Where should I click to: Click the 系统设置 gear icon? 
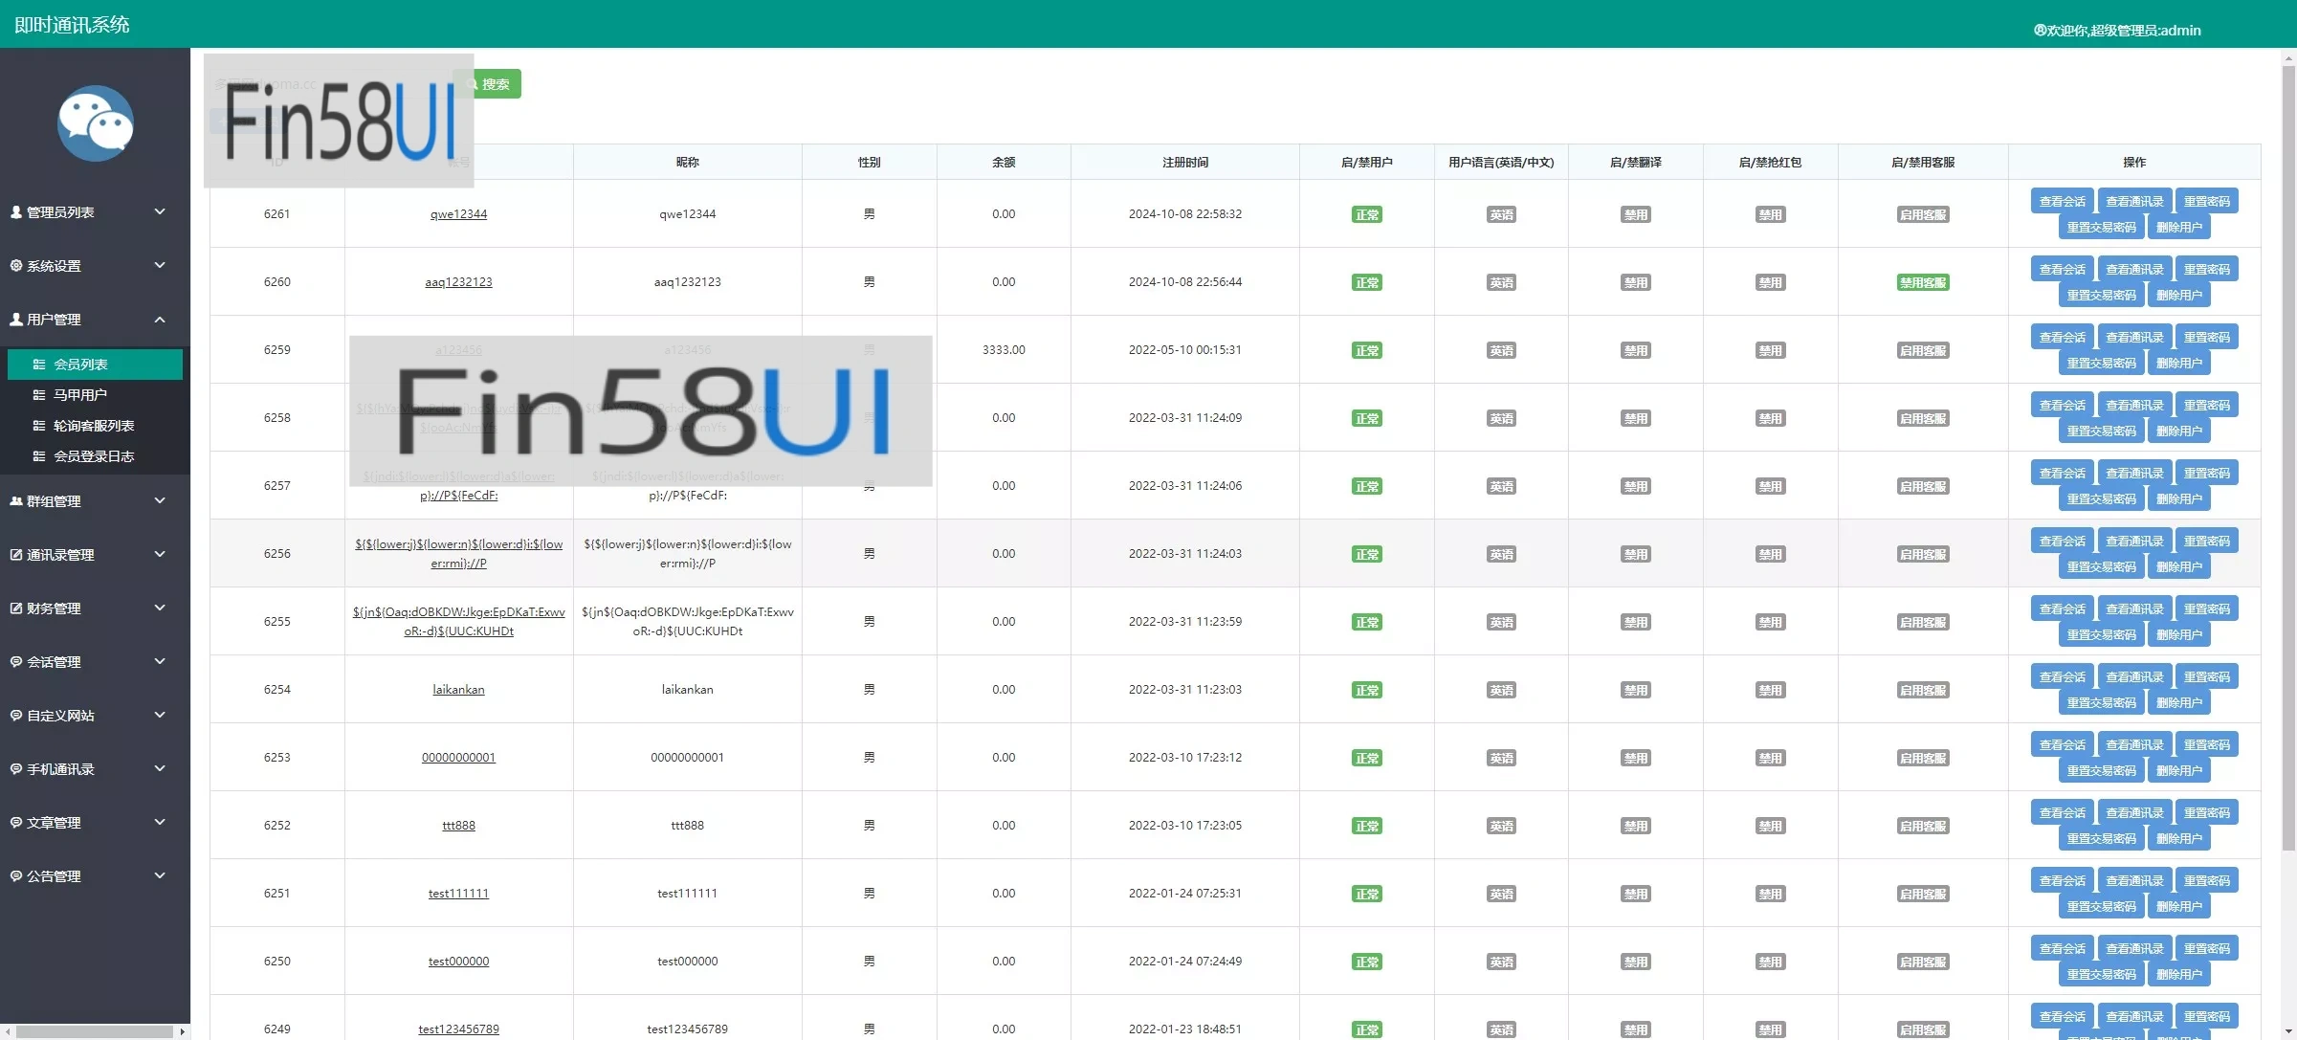coord(16,266)
